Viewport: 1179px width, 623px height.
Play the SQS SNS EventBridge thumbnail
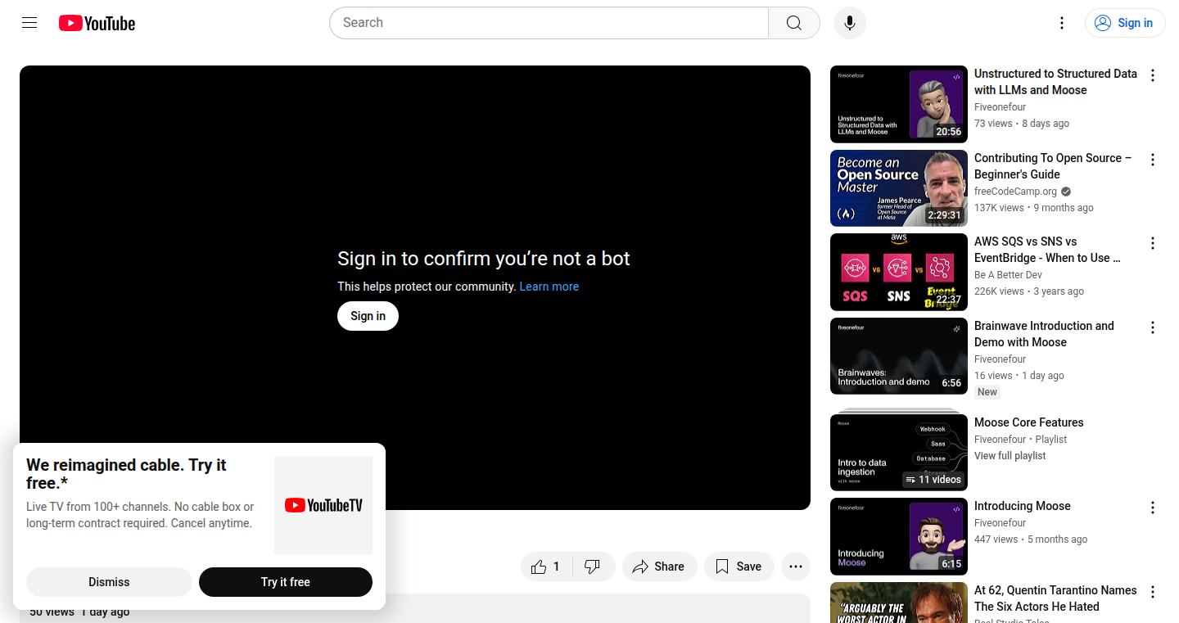(899, 273)
